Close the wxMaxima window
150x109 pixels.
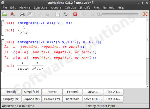[147, 3]
